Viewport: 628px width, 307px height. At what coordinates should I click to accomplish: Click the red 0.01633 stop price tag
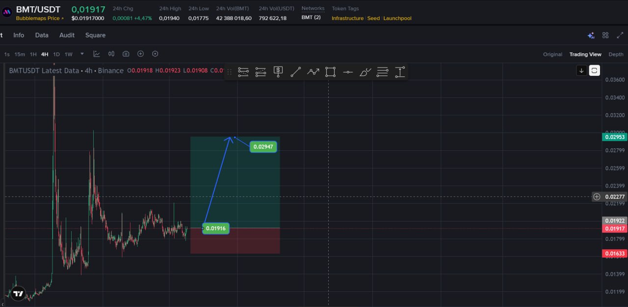[615, 254]
